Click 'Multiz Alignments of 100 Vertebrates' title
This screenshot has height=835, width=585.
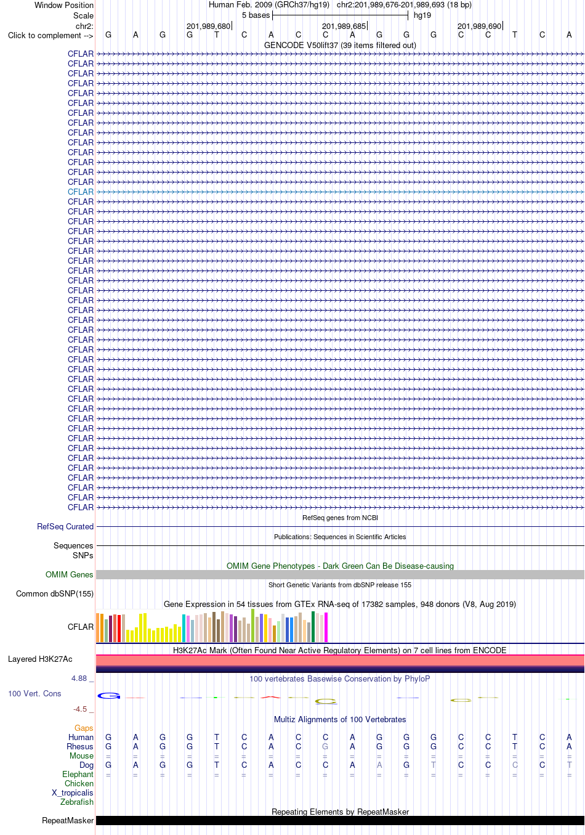[x=340, y=719]
